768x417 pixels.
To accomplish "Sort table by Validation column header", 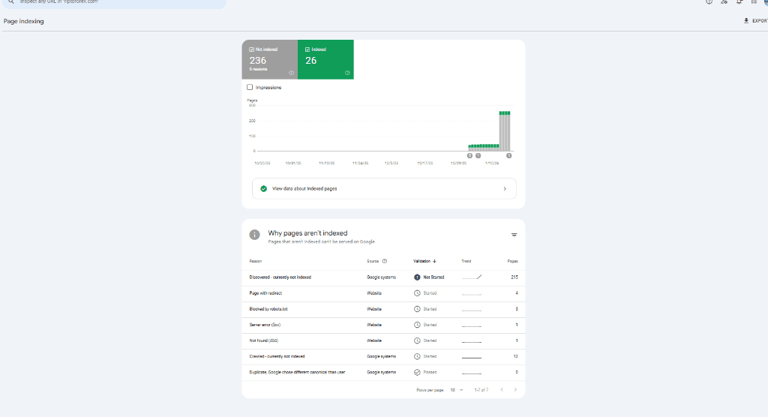I will pyautogui.click(x=424, y=261).
